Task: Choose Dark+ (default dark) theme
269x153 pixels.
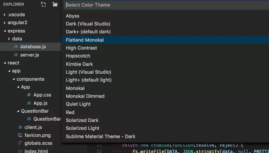Action: pyautogui.click(x=165, y=32)
